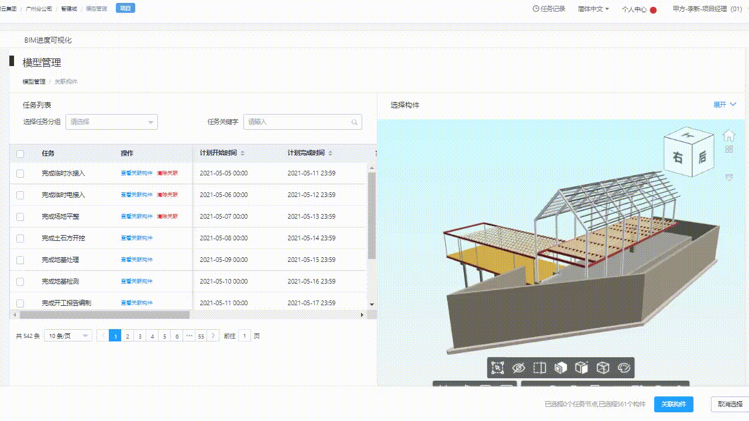Check the box for 完成临时电接入

[20, 195]
